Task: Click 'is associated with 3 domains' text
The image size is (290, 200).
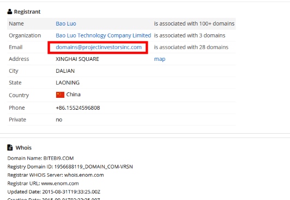Action: click(x=190, y=35)
